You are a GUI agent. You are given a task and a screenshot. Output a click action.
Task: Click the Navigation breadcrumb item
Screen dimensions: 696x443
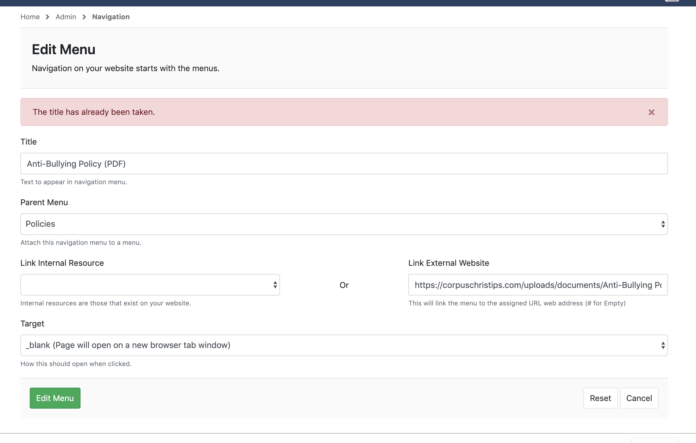111,17
